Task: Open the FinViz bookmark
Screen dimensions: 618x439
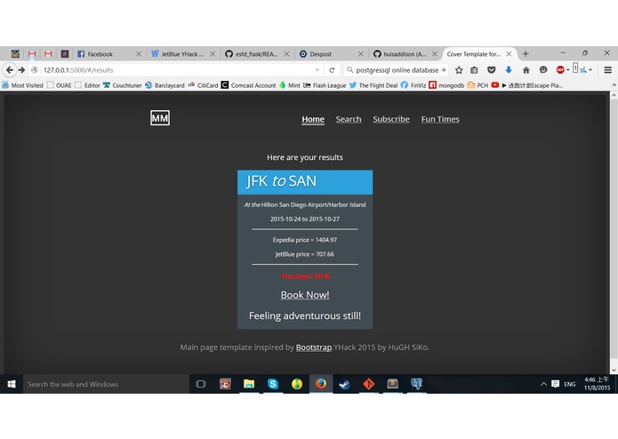Action: click(x=413, y=85)
